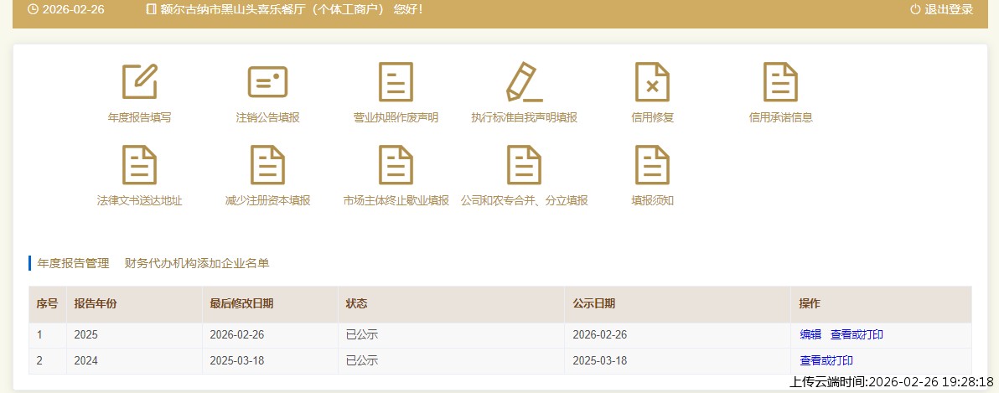Viewport: 999px width, 393px height.
Task: Click the 减少注册资本填报 icon
Action: coord(267,165)
